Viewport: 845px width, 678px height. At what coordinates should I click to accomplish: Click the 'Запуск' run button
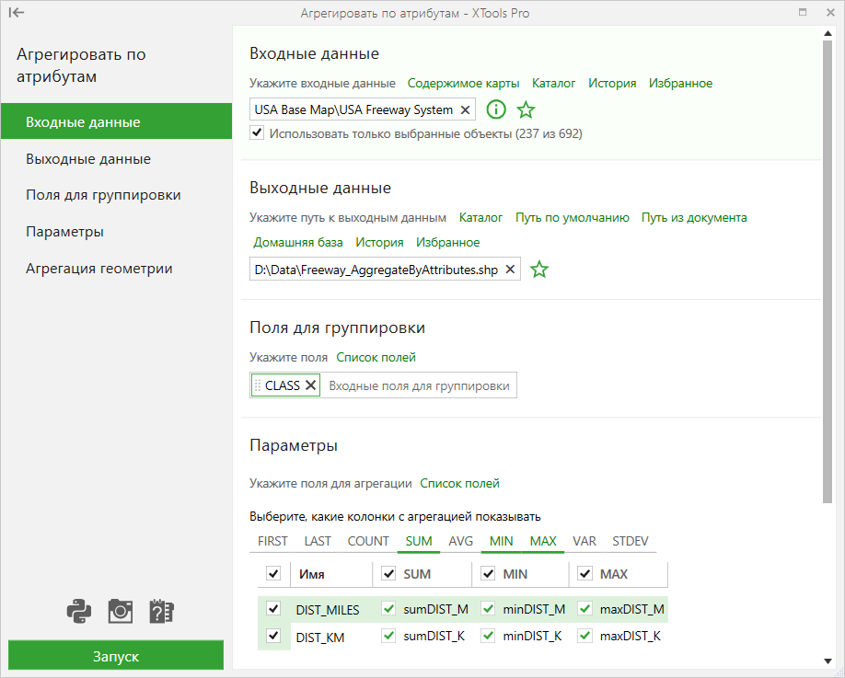[x=116, y=655]
